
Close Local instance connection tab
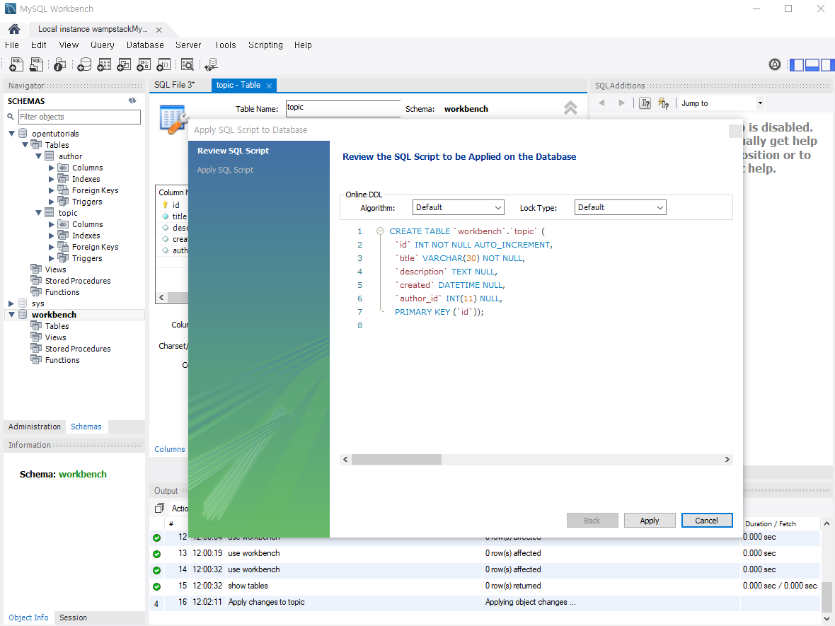pyautogui.click(x=159, y=30)
